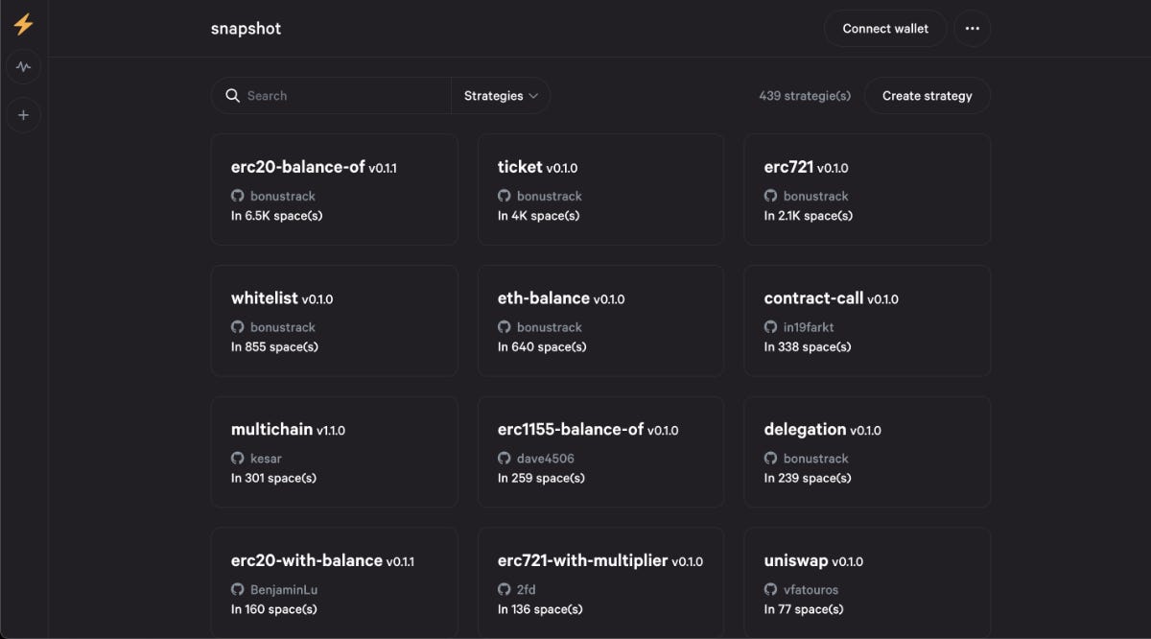Open the Strategies dropdown filter
Viewport: 1151px width, 639px height.
(x=500, y=95)
